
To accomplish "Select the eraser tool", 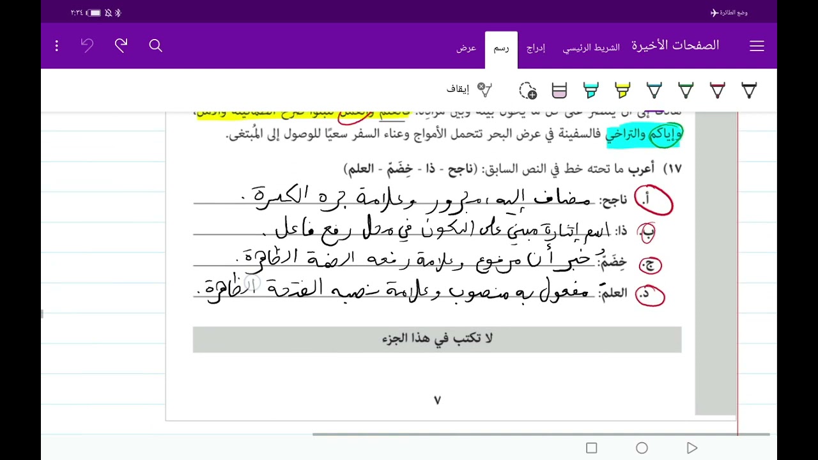I will coord(559,91).
